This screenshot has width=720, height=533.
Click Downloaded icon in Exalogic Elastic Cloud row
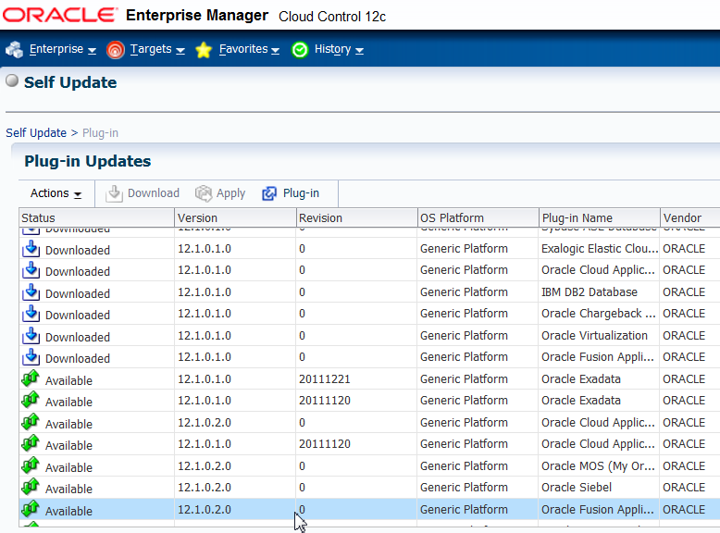[x=31, y=249]
